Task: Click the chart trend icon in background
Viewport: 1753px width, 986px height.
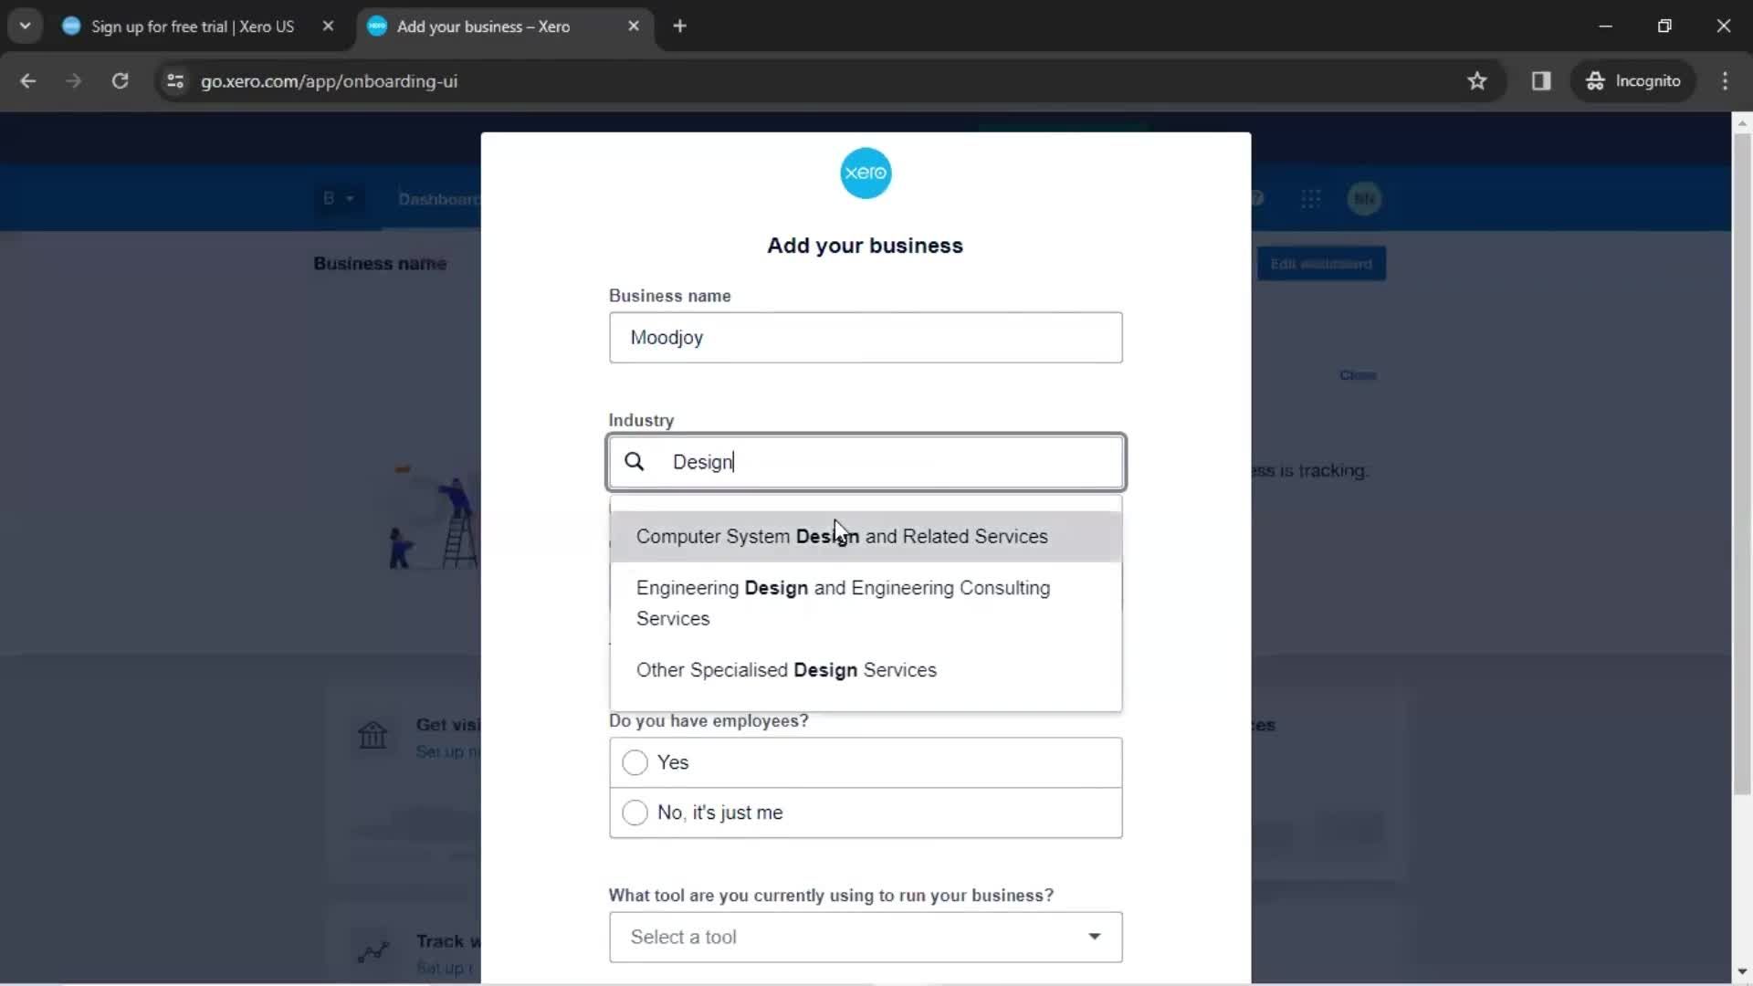Action: 373,952
